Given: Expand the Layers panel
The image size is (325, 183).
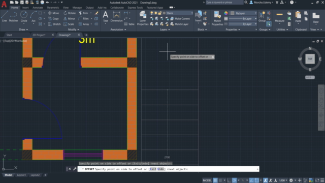Looking at the screenshot, I should [165, 29].
